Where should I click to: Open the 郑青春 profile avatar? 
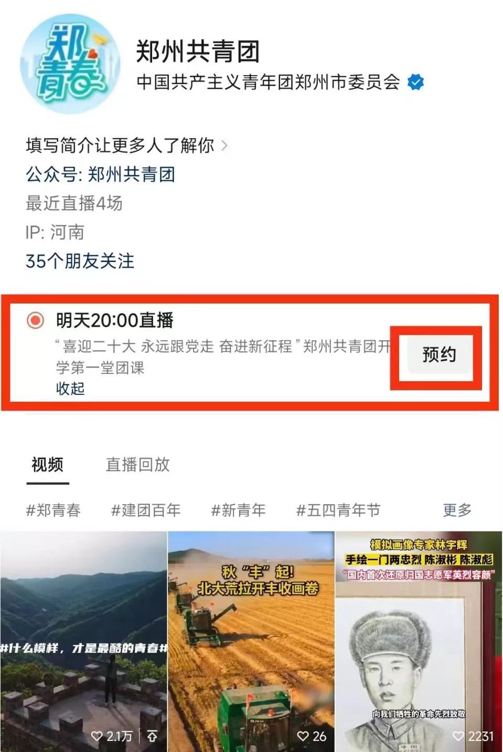[x=70, y=64]
